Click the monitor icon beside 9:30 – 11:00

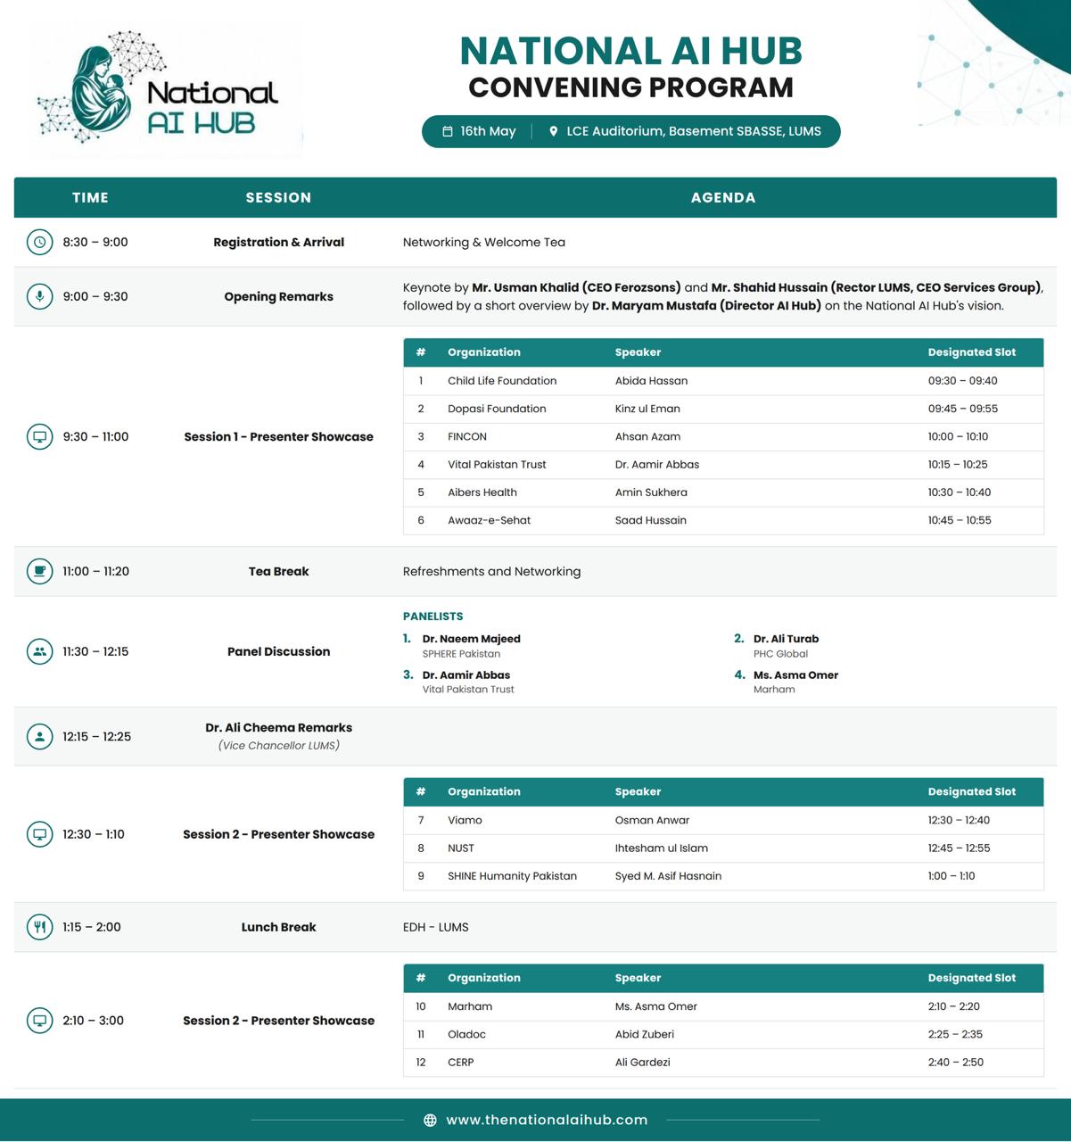tap(39, 437)
